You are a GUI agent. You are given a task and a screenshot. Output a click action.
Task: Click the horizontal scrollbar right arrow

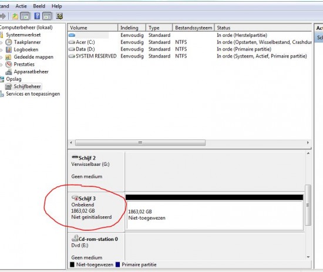pyautogui.click(x=308, y=142)
